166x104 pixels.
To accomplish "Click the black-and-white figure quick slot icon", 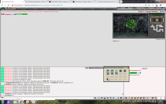I will [x=108, y=79].
